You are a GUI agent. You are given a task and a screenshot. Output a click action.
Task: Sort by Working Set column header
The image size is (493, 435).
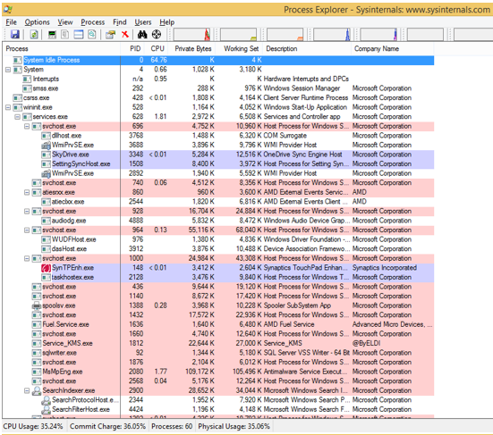pyautogui.click(x=239, y=48)
